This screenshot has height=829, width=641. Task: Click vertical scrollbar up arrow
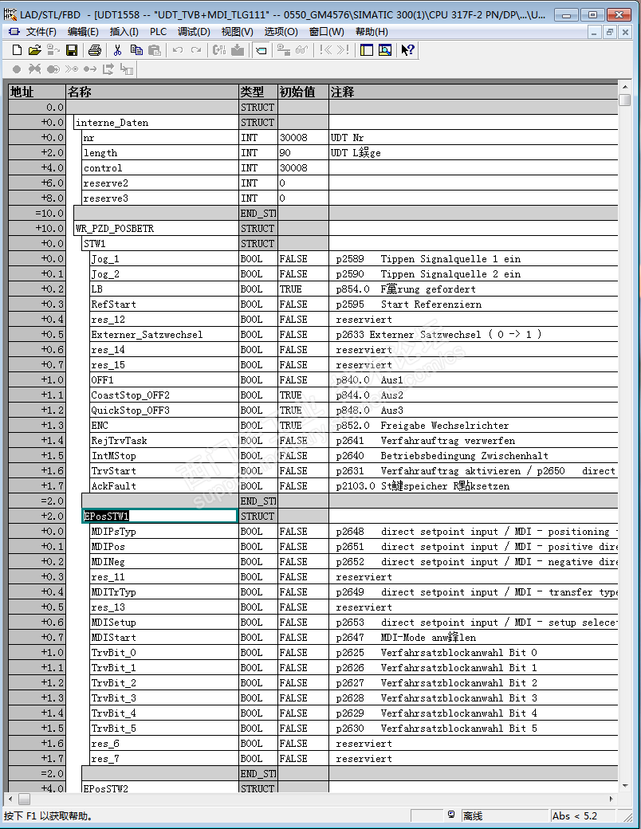click(624, 87)
